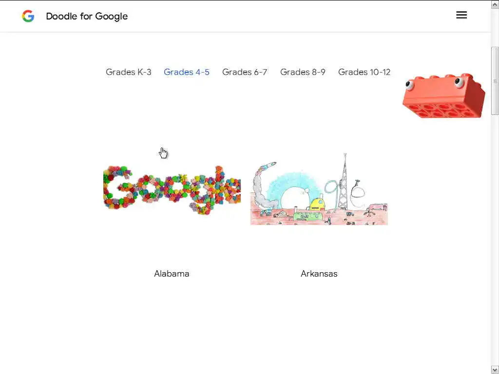The height and width of the screenshot is (374, 499).
Task: Click the Google G logo
Action: pos(28,16)
